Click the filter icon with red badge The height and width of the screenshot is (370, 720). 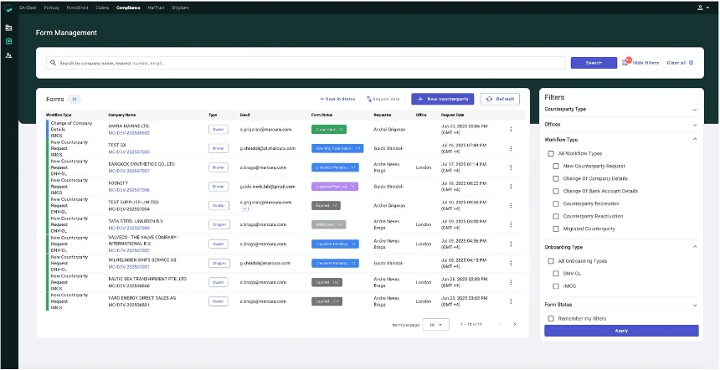coord(626,63)
